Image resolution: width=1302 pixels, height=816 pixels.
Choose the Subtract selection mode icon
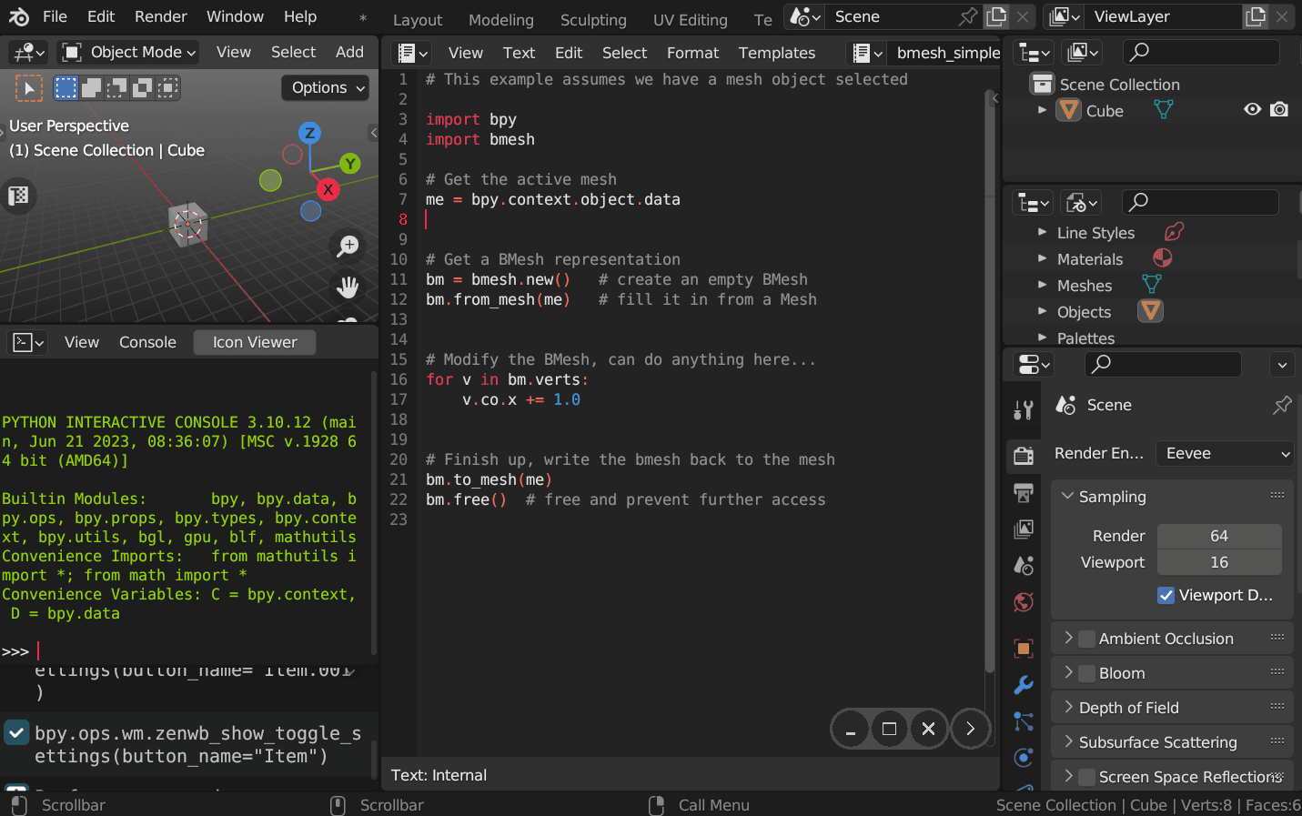(116, 88)
